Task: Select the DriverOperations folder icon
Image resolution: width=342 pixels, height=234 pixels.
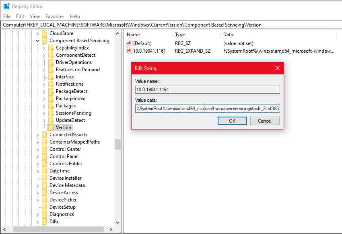Action: point(51,62)
